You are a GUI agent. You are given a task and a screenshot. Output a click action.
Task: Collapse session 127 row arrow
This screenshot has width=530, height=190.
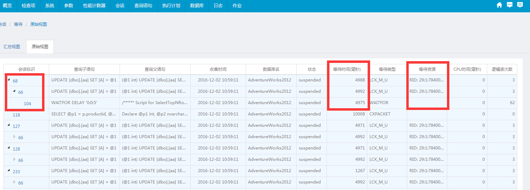[9, 125]
